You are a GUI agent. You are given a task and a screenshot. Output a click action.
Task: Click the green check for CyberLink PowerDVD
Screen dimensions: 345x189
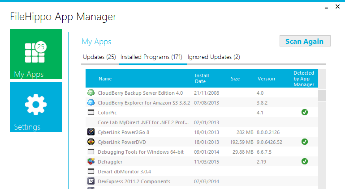click(x=305, y=142)
